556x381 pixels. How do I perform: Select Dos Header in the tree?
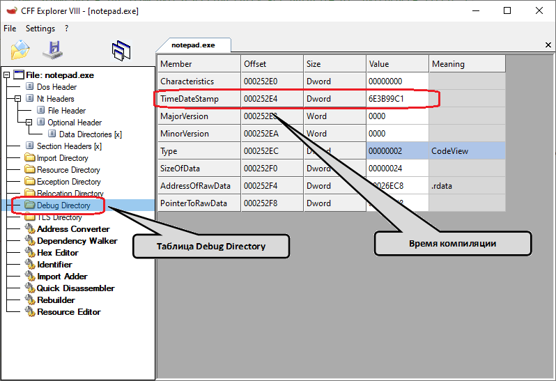click(x=56, y=87)
